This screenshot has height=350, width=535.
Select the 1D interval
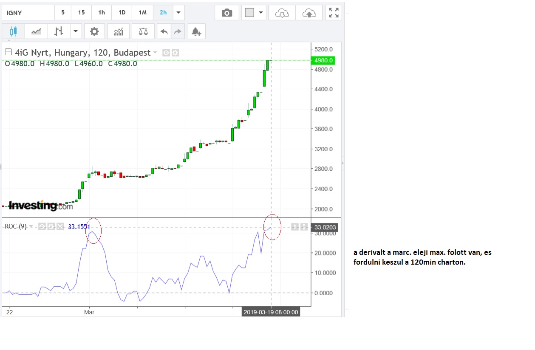coord(122,13)
